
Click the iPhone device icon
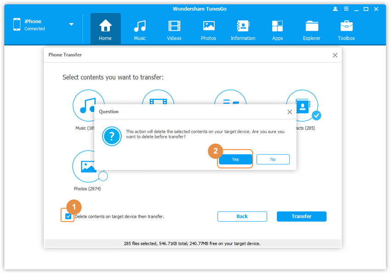click(x=17, y=24)
